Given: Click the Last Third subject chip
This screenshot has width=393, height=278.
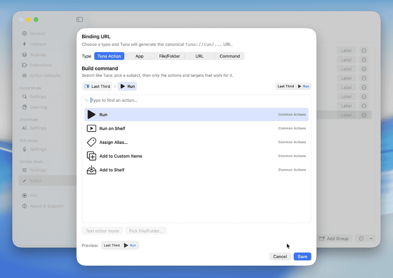Looking at the screenshot, I should pos(97,86).
